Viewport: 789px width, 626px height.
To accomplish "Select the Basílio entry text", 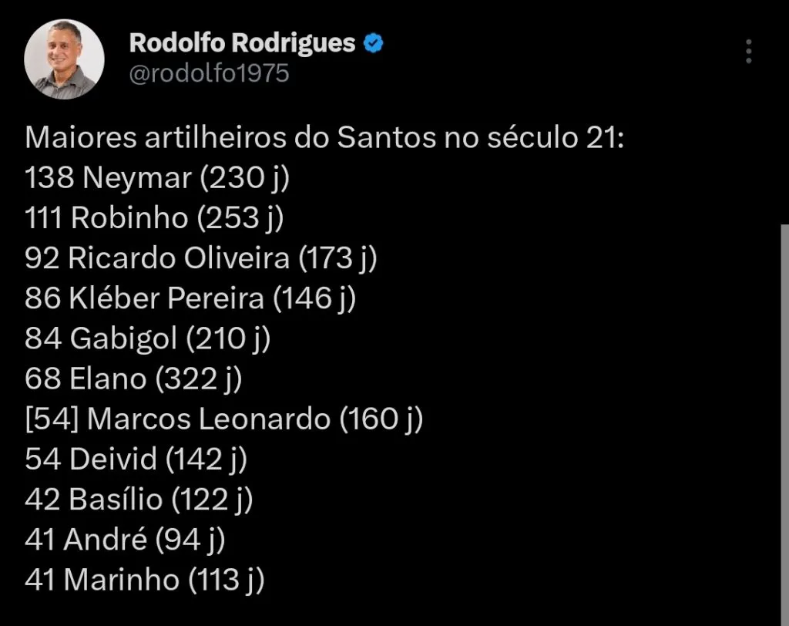I will 140,499.
